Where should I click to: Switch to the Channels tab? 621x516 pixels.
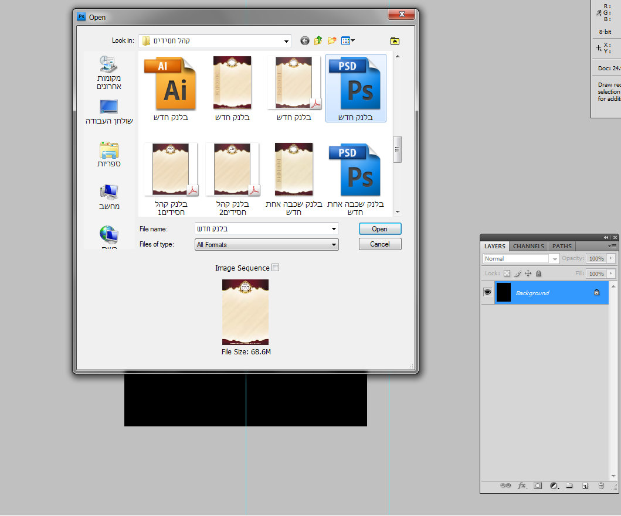tap(528, 246)
